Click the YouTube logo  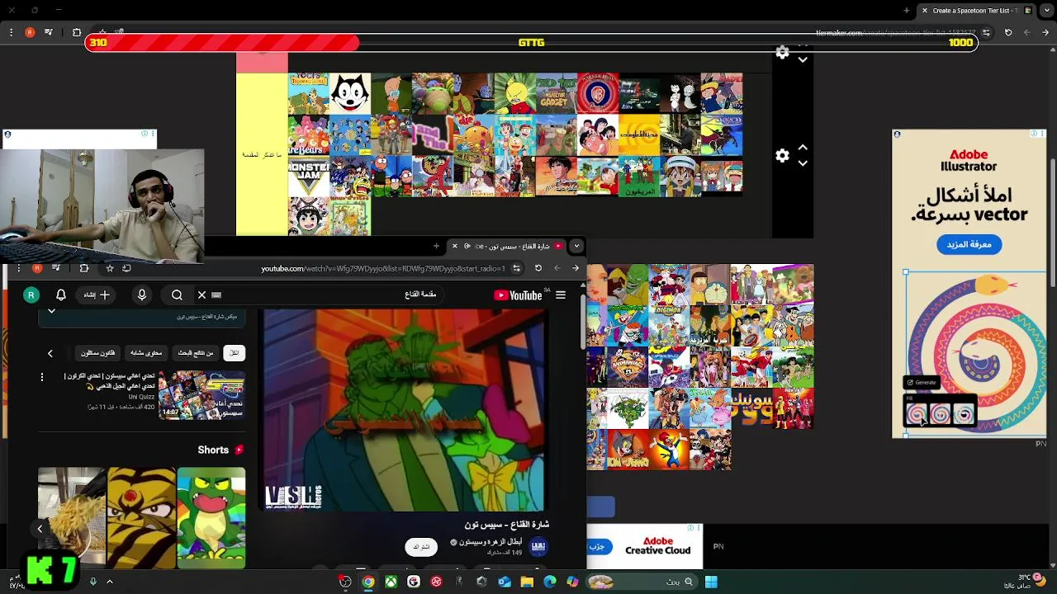[x=518, y=295]
